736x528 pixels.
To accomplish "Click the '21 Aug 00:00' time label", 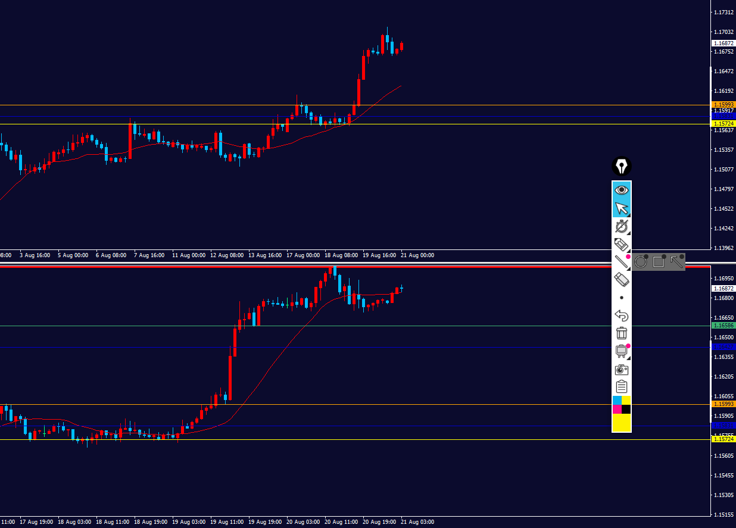I will click(417, 255).
